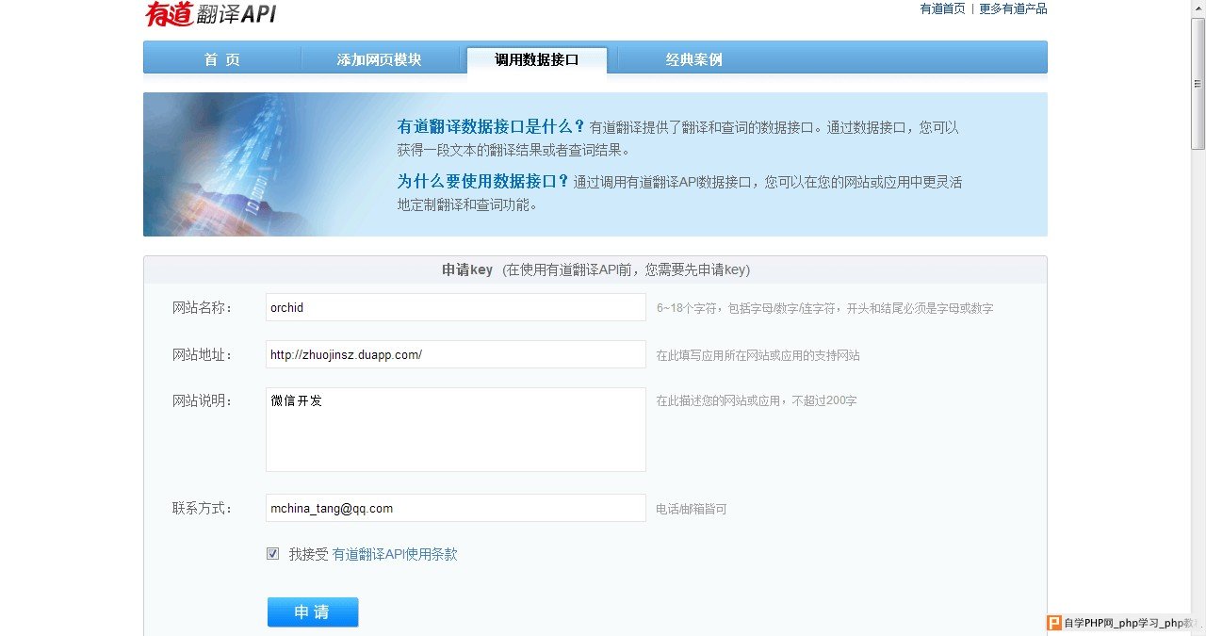The height and width of the screenshot is (636, 1206).
Task: Click the 不超过200字 description hint
Action: tap(757, 400)
